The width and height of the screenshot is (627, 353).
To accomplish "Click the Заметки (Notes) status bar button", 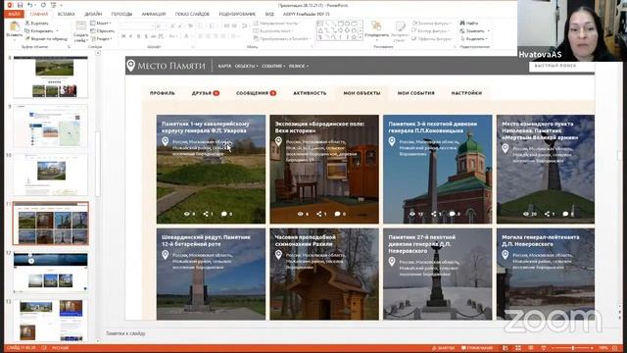I will click(x=444, y=348).
